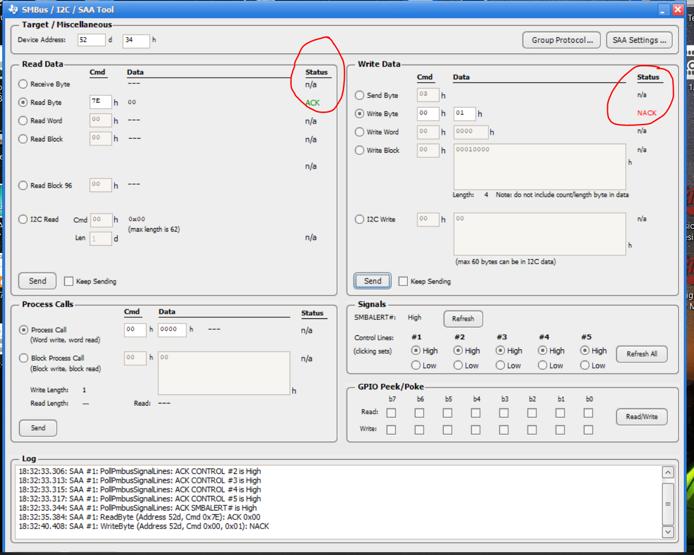694x555 pixels.
Task: Select the I2C Read radio button
Action: pyautogui.click(x=23, y=219)
